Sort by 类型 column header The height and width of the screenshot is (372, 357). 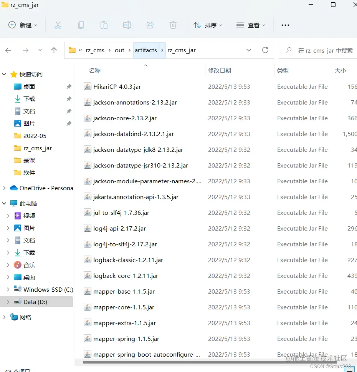pos(283,70)
